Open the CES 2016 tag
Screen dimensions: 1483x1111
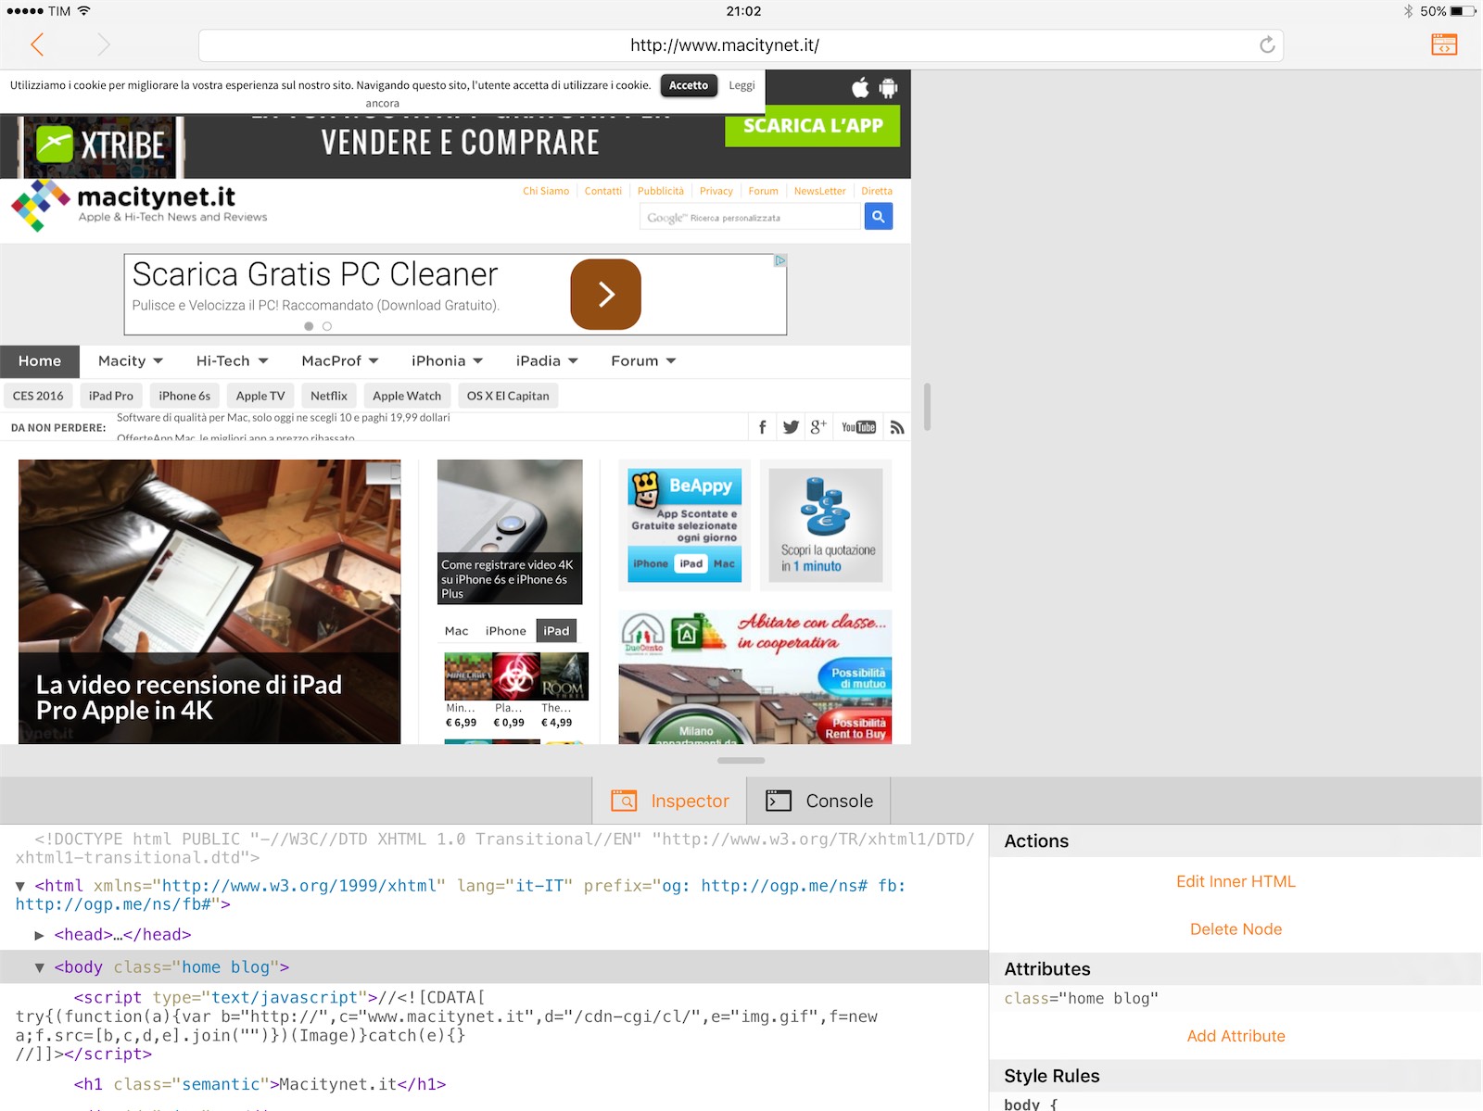coord(38,396)
